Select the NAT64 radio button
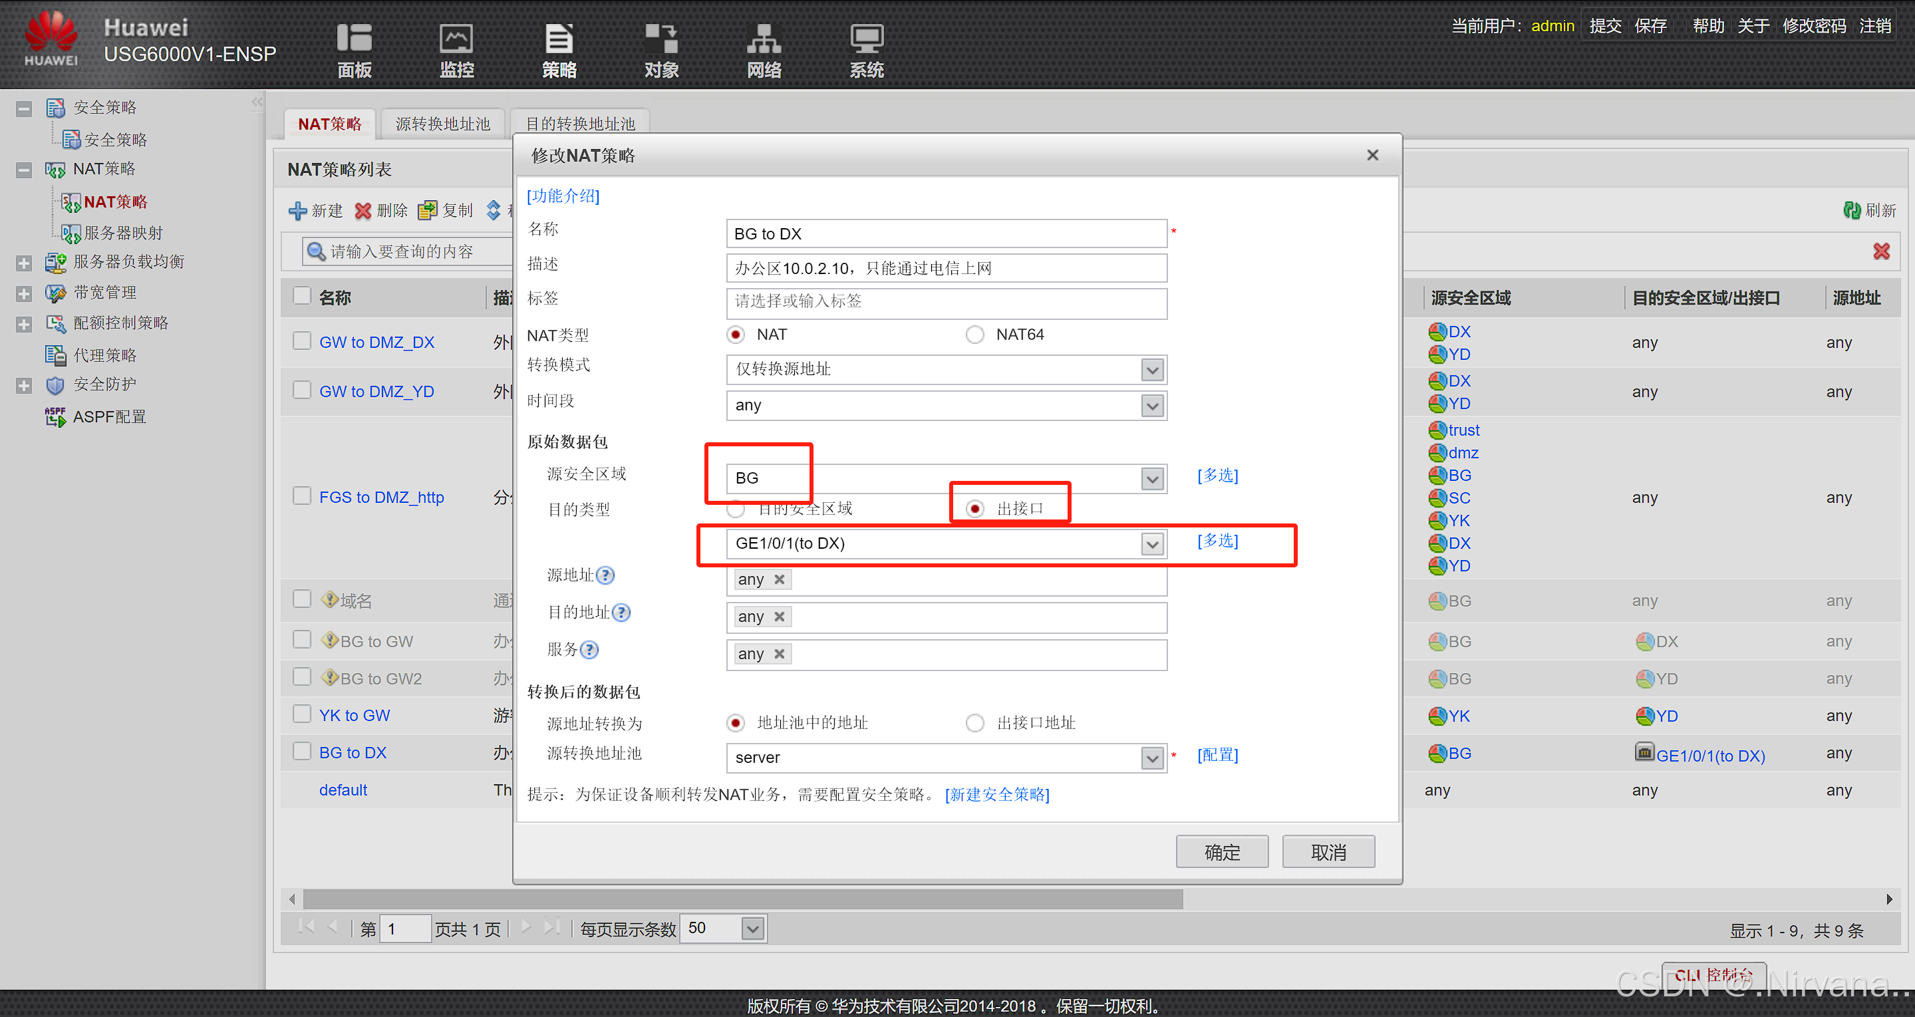This screenshot has width=1915, height=1017. (975, 335)
